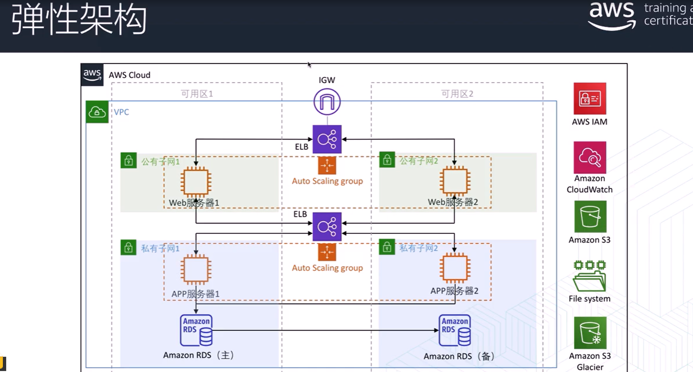Click the upper ELB label text
This screenshot has height=372, width=693.
[302, 147]
